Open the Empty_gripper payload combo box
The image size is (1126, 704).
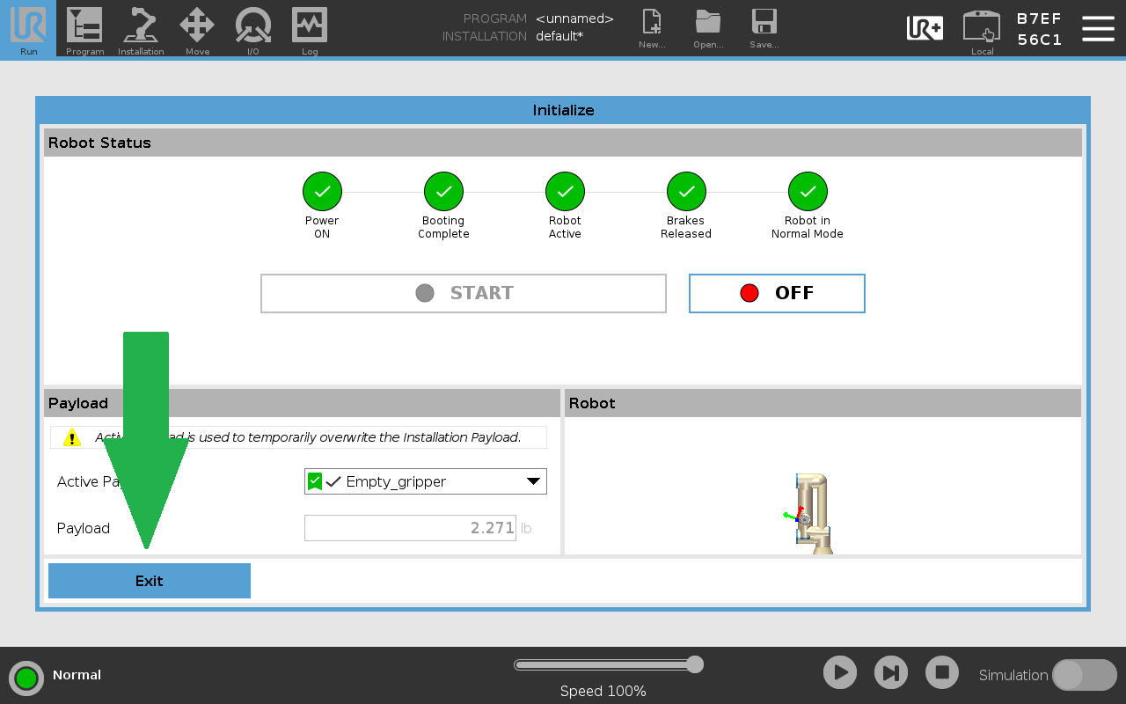pyautogui.click(x=426, y=481)
